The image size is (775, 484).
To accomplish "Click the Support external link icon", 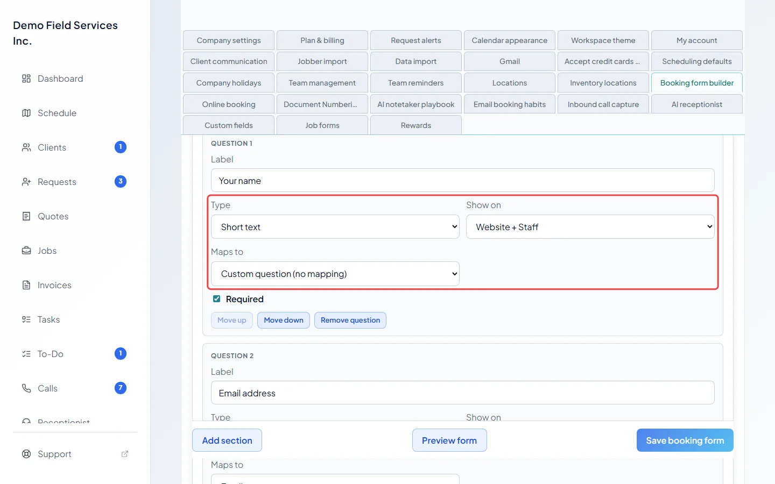I will click(125, 454).
